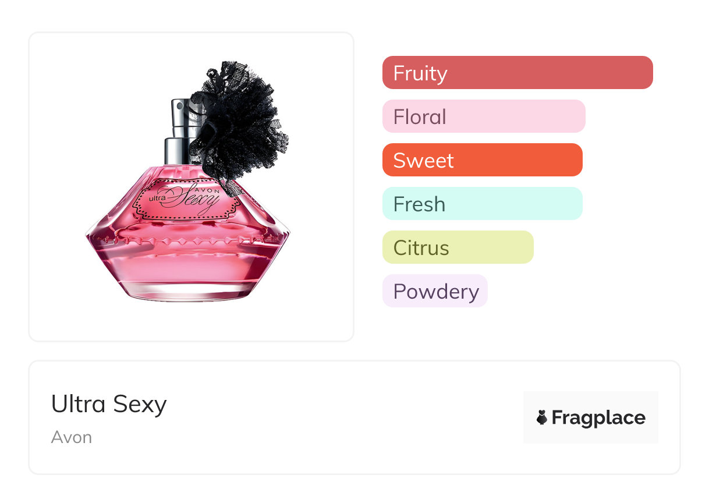Click the Powdery accord bar

pos(435,291)
